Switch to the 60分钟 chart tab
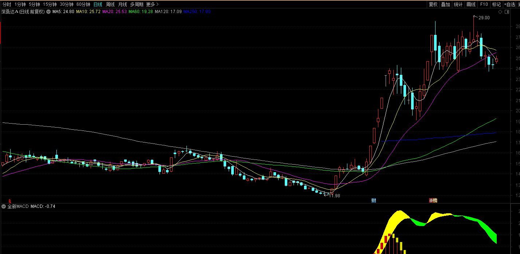The height and width of the screenshot is (254, 520). 83,4
